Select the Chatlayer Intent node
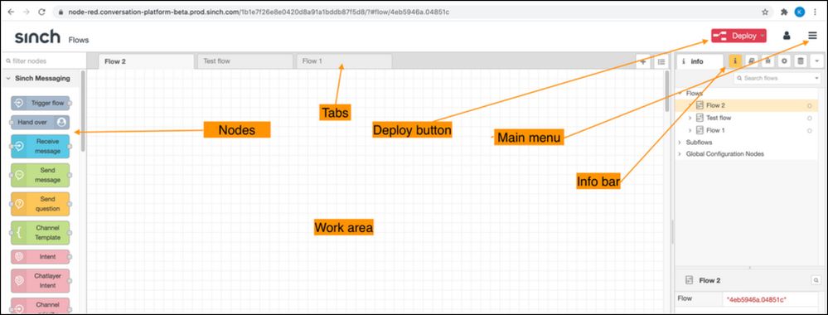The image size is (828, 315). (x=40, y=281)
